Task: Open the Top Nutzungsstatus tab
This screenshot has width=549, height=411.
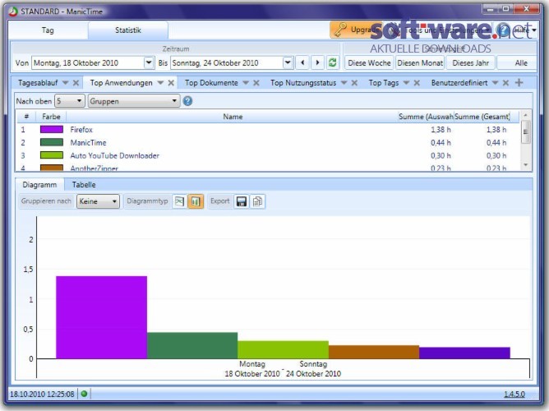Action: click(303, 83)
